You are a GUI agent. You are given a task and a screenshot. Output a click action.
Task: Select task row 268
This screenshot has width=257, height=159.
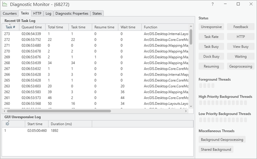click(x=95, y=63)
